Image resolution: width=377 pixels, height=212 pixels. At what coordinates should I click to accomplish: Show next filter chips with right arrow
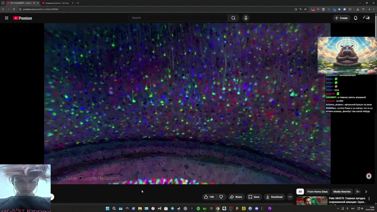click(366, 192)
